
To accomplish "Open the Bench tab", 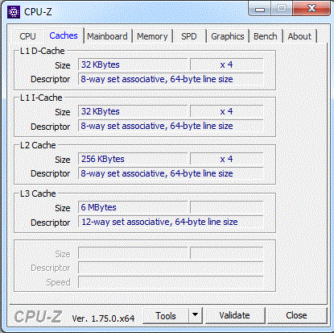I will (x=266, y=36).
